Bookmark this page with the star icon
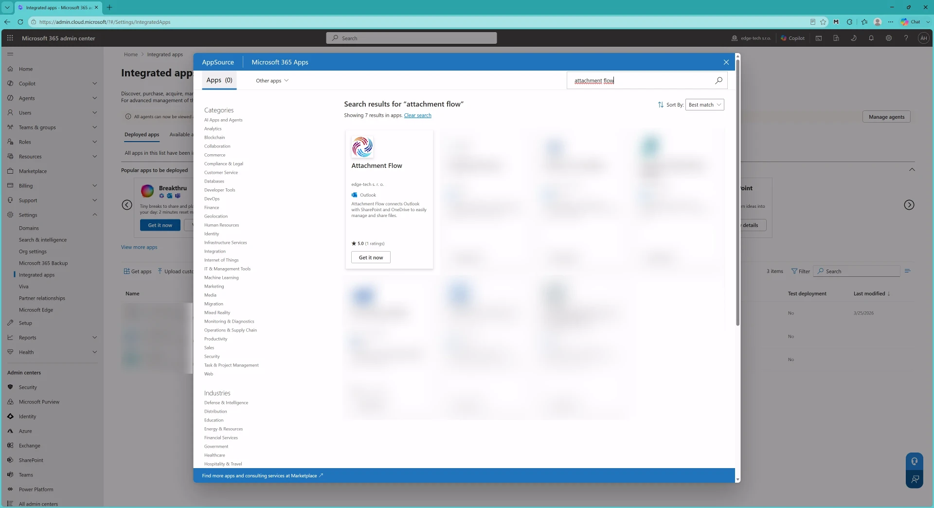The width and height of the screenshot is (934, 508). pos(823,22)
